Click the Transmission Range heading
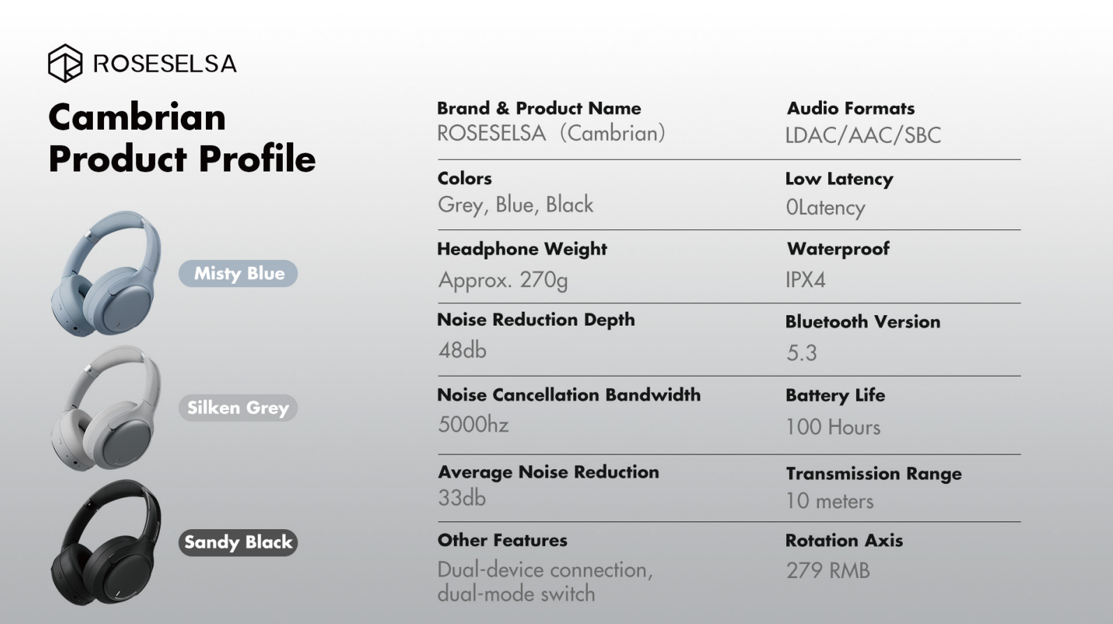1113x624 pixels. coord(874,473)
